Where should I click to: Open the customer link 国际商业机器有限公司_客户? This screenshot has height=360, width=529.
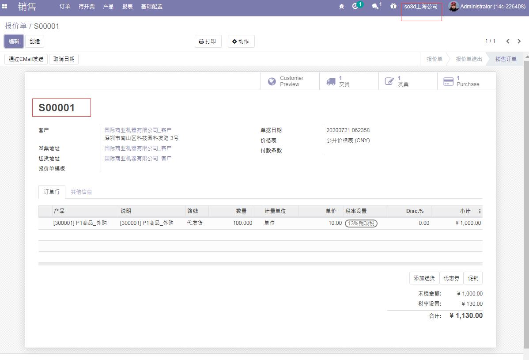click(x=138, y=130)
